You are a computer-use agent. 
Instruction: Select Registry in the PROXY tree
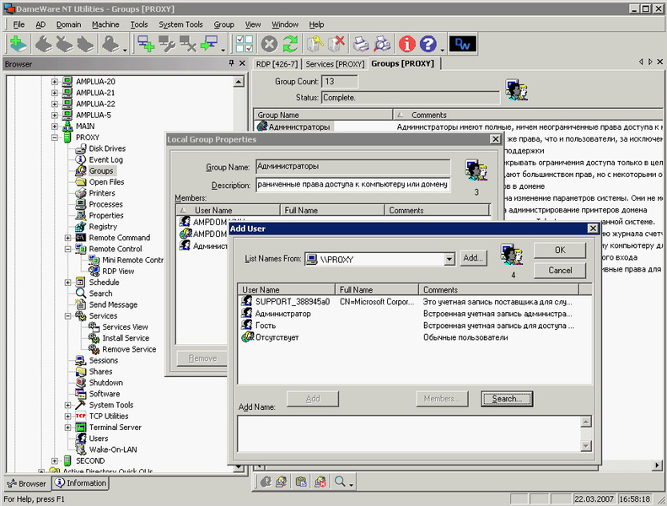tap(103, 226)
